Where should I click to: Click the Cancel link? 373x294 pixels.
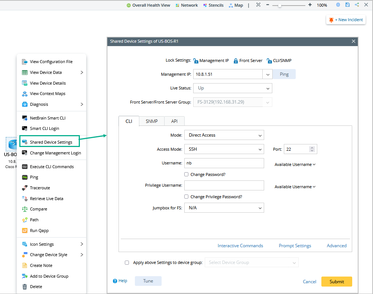click(x=309, y=282)
